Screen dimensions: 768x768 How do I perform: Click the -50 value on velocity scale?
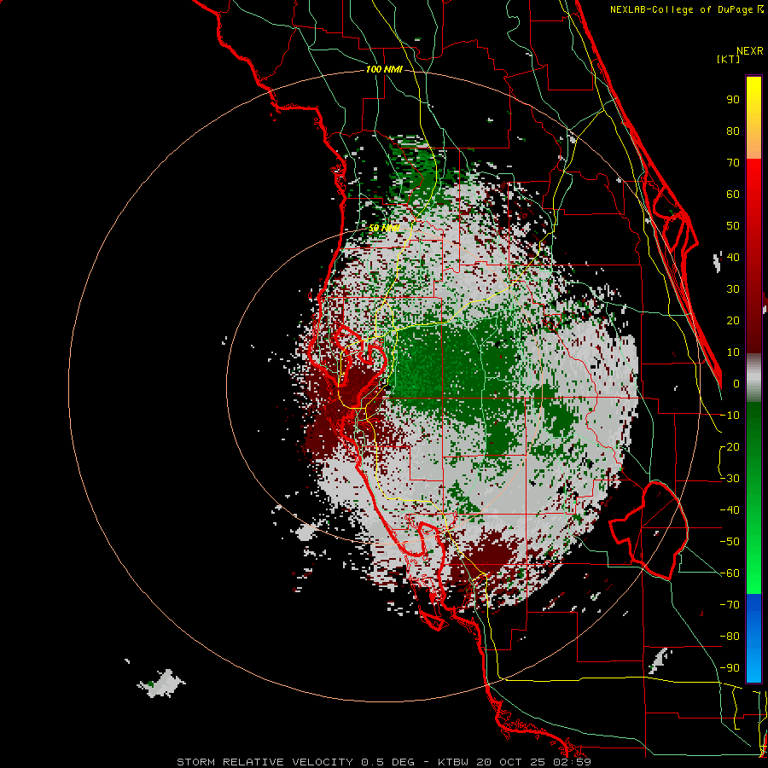click(730, 542)
